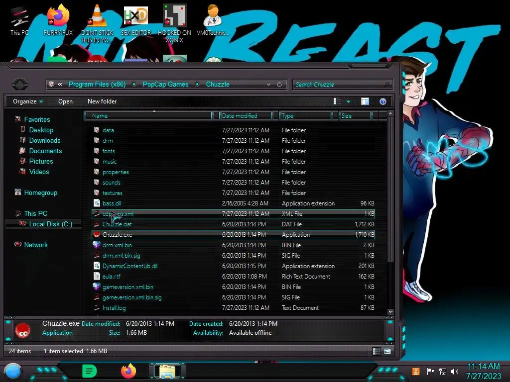Open the This PC desktop icon

[19, 21]
